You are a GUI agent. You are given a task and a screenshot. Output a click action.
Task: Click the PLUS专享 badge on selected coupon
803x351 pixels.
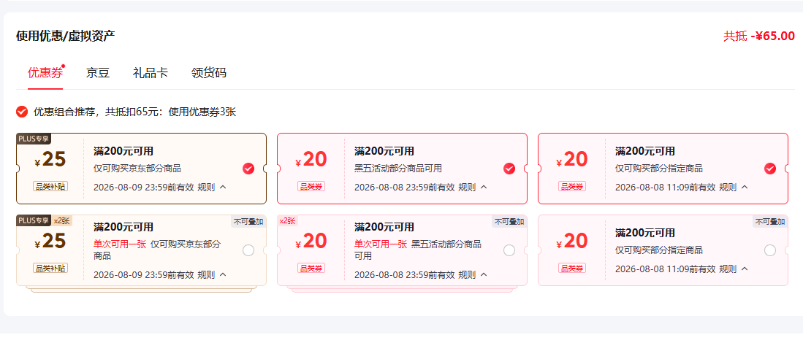(x=34, y=139)
